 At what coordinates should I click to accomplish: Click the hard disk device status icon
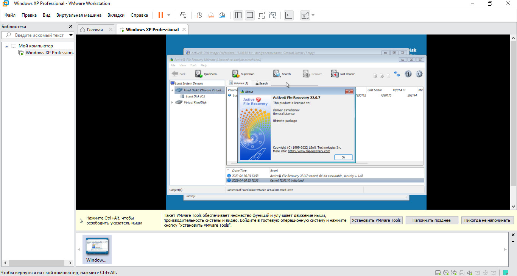tap(438, 272)
